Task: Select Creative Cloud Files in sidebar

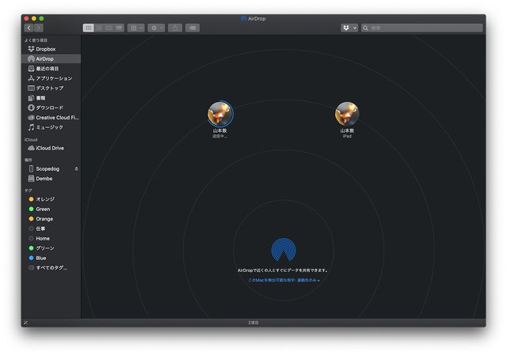Action: tap(57, 117)
